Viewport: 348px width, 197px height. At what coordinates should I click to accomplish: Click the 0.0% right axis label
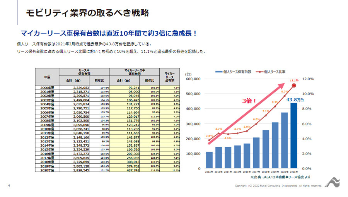pyautogui.click(x=307, y=169)
